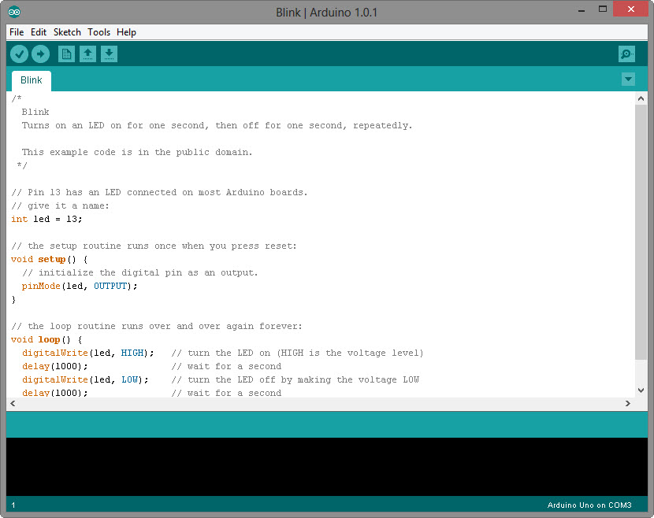654x518 pixels.
Task: Open the Tools menu
Action: coord(98,32)
